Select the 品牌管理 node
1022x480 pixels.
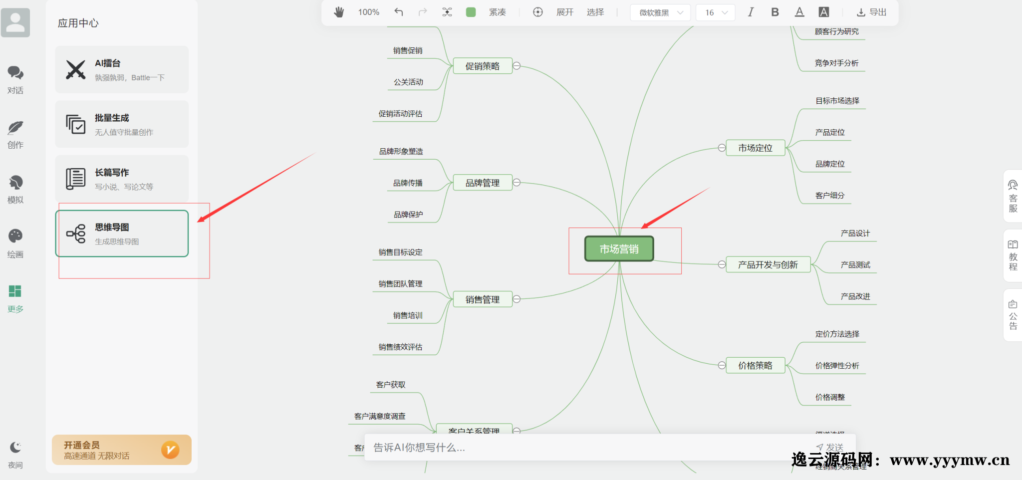tap(483, 183)
